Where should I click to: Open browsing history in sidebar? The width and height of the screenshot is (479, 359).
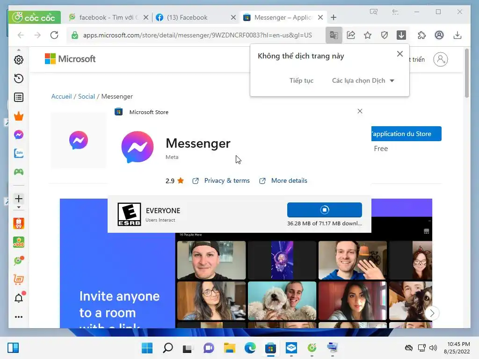click(19, 79)
